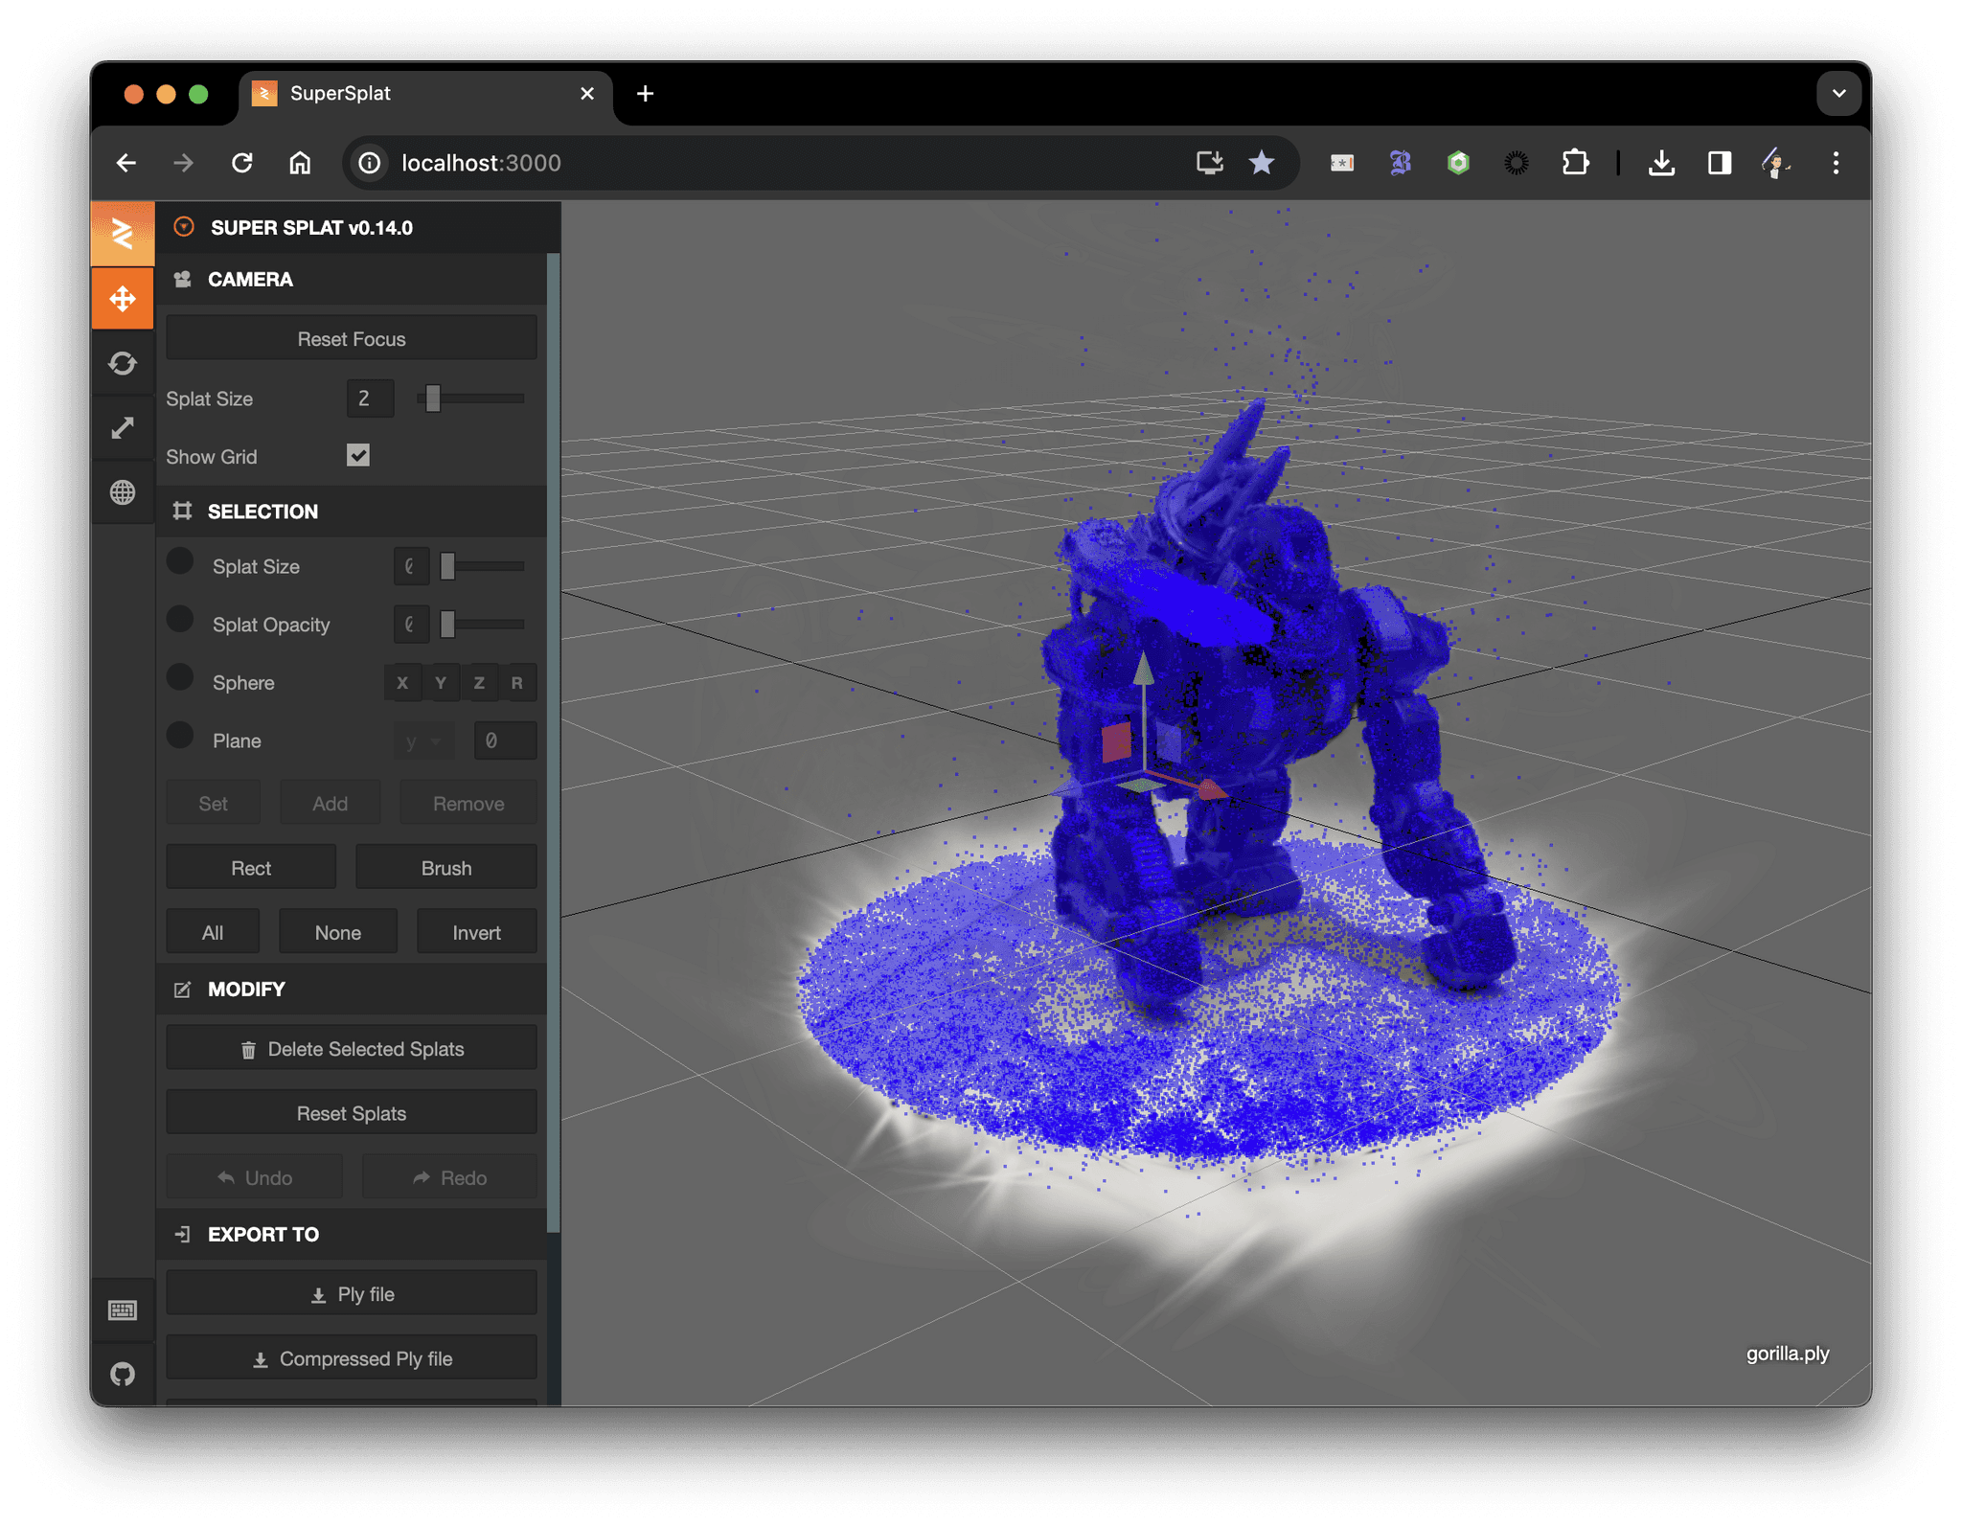The height and width of the screenshot is (1526, 1962).
Task: Select the Scale tool in sidebar
Action: click(x=123, y=427)
